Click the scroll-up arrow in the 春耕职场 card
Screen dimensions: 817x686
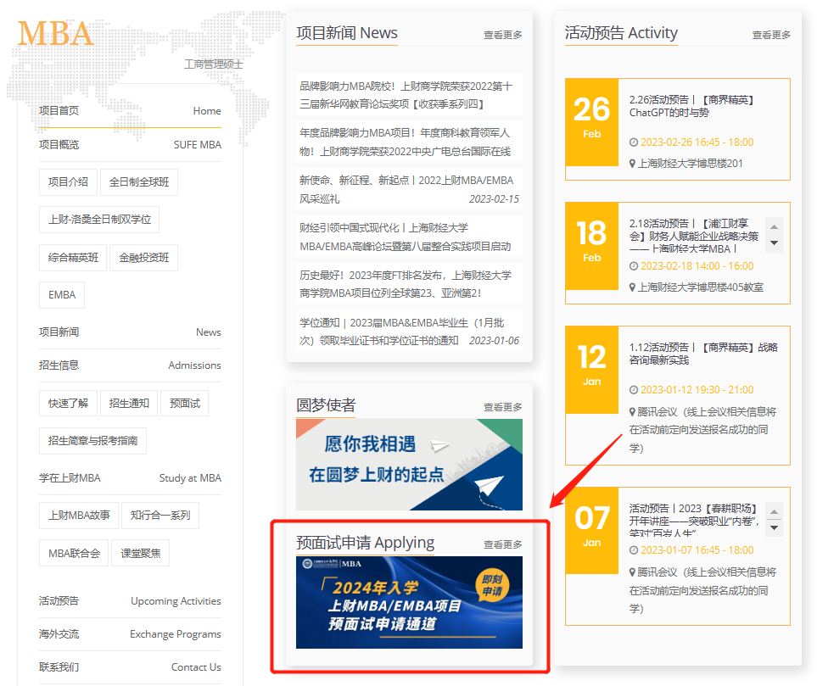coord(775,511)
